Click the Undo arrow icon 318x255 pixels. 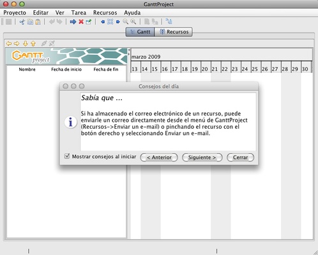click(52, 22)
